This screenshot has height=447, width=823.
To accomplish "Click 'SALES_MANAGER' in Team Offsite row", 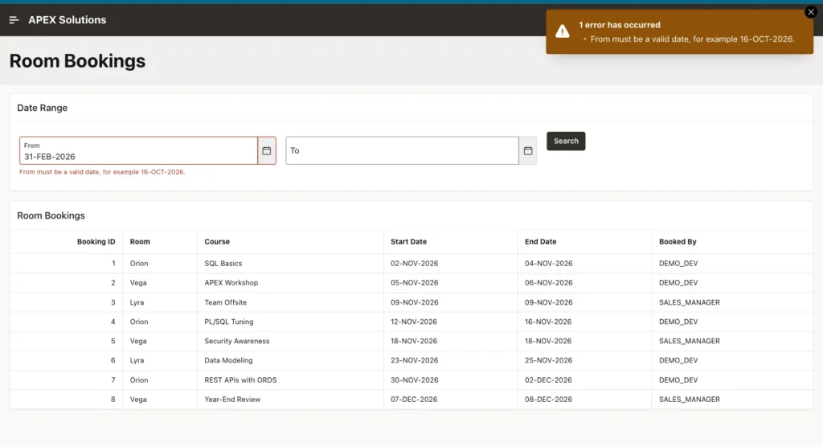I will click(689, 302).
